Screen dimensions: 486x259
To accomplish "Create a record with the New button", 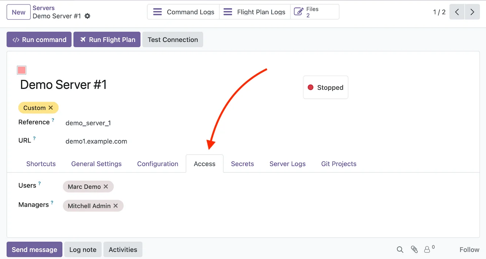I will click(18, 12).
